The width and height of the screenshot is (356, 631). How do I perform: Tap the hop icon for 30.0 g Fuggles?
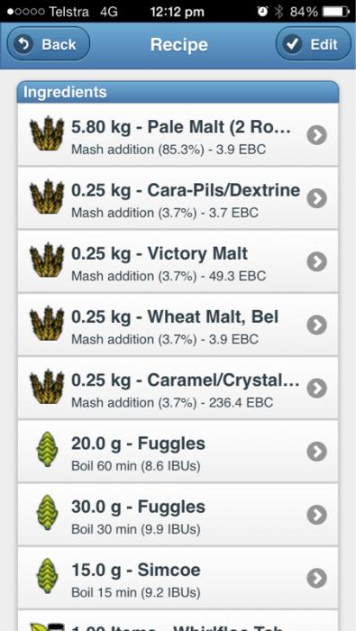[x=47, y=513]
